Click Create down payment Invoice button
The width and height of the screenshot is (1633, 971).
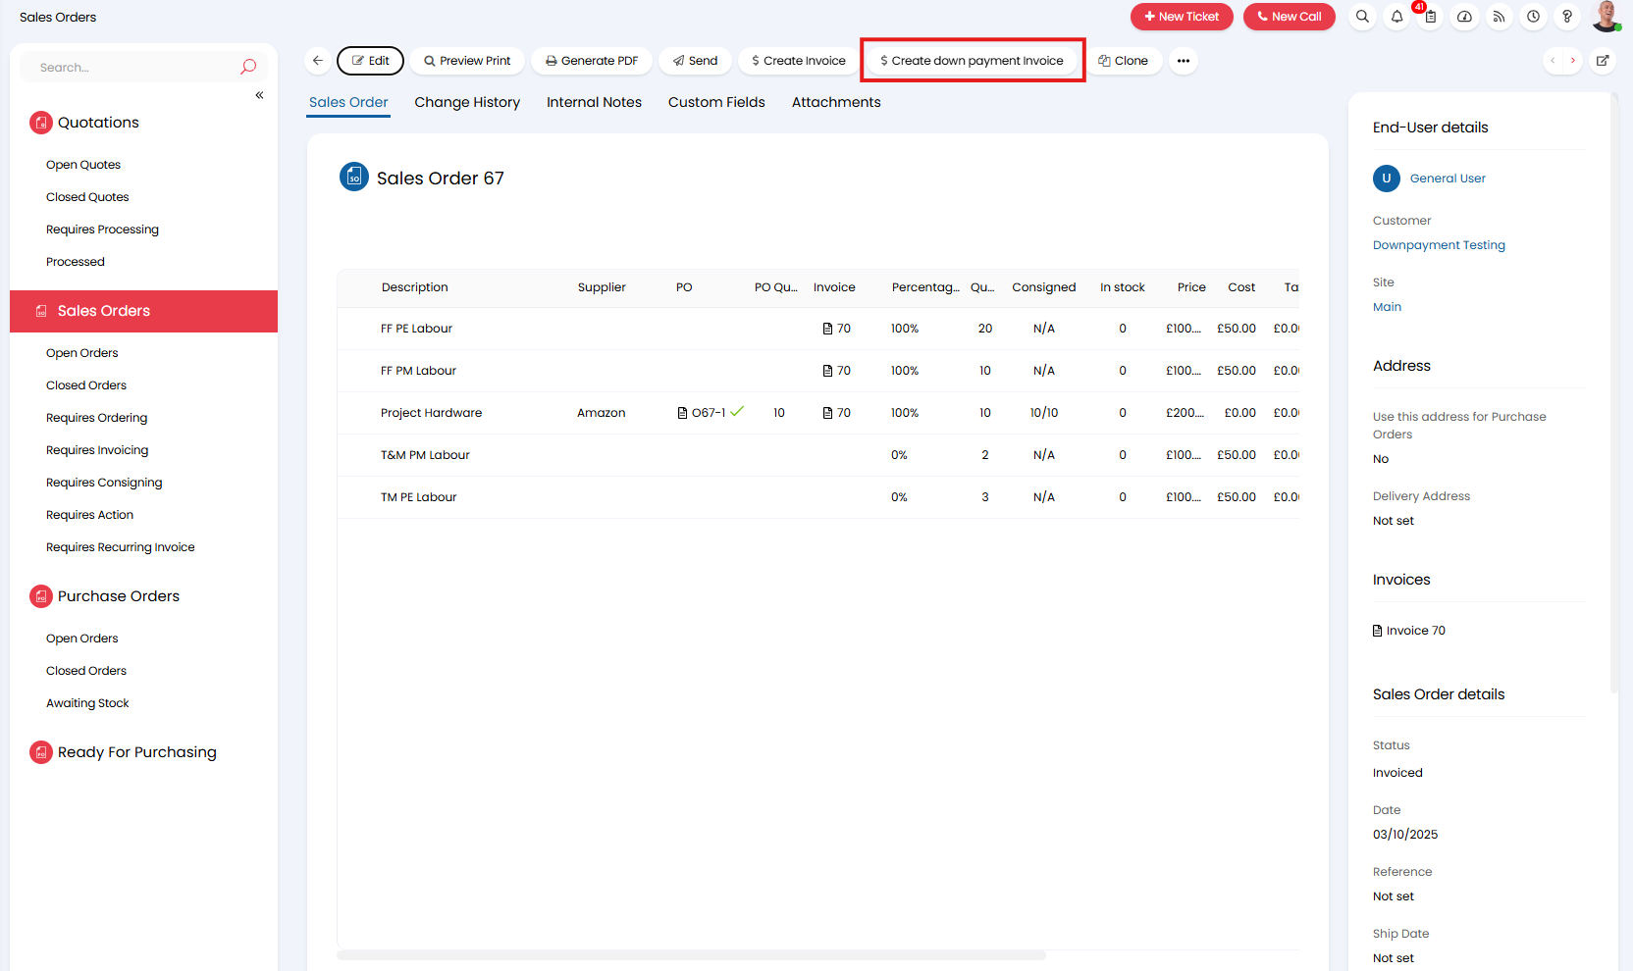(973, 61)
